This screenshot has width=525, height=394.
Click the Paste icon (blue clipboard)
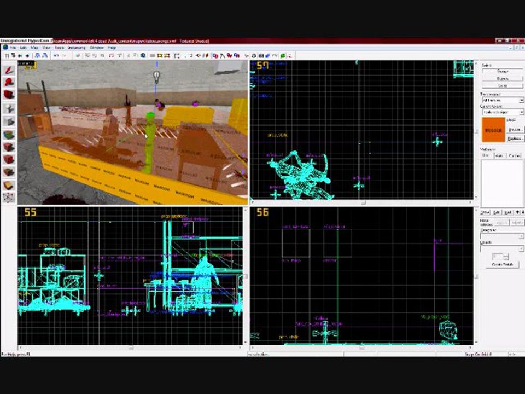pyautogui.click(x=143, y=56)
